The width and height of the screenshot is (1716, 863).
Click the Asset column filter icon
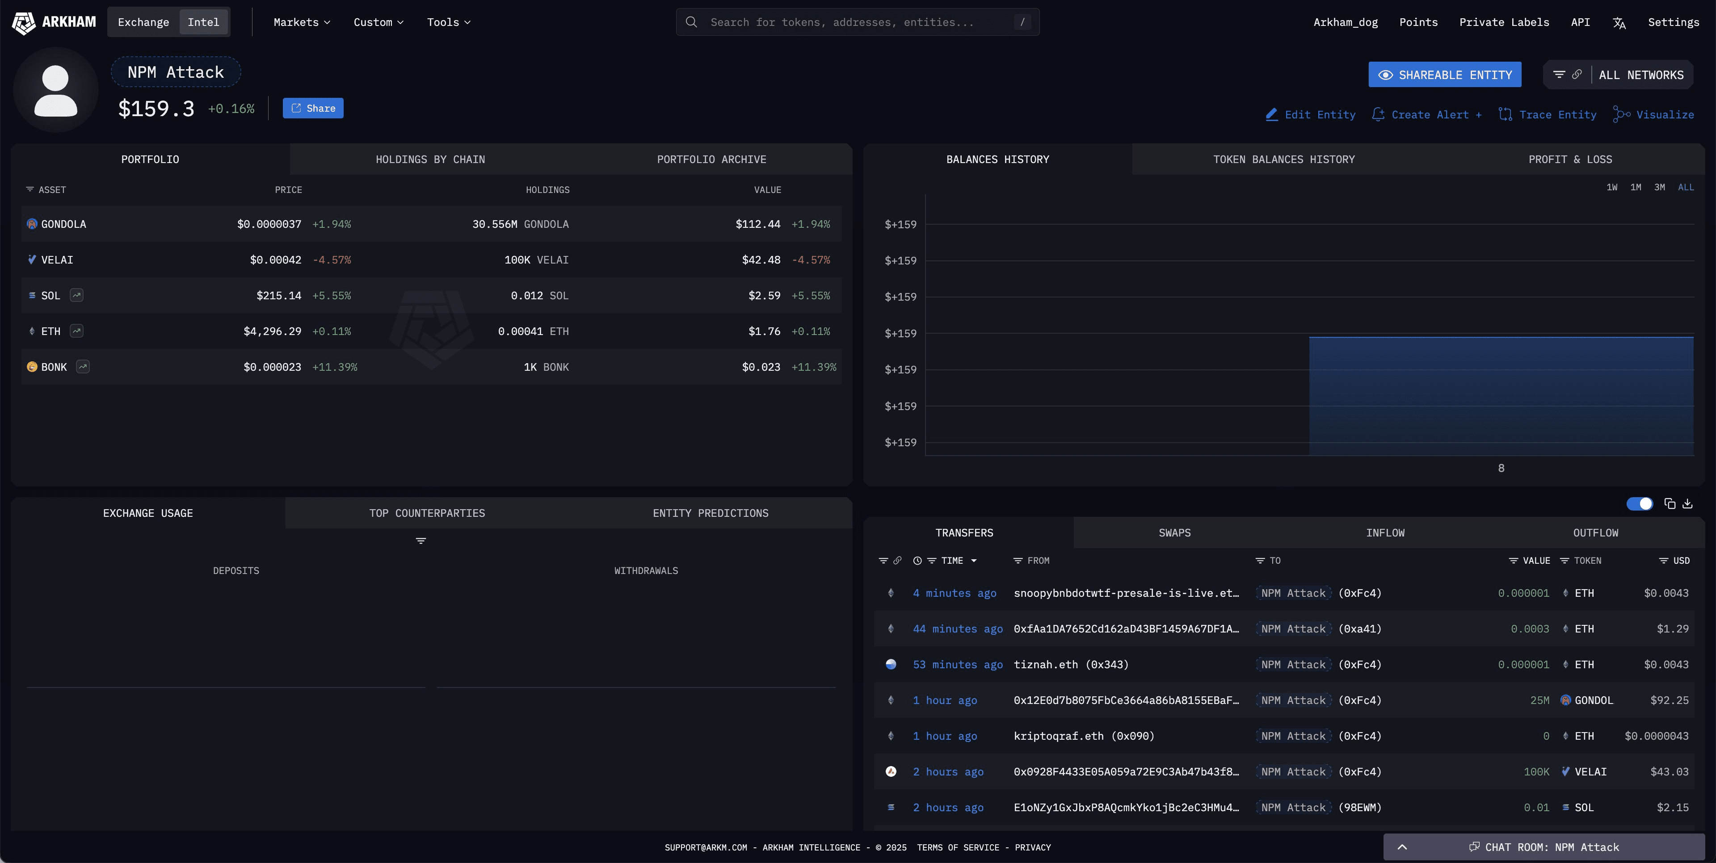click(x=30, y=190)
